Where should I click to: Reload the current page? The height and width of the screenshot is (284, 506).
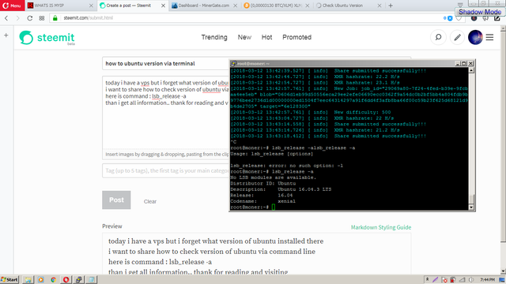(30, 18)
